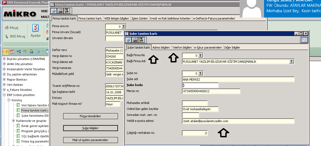Expand AVM-Site yönetimi node
Viewport: 321px width, 146px height.
click(4, 64)
